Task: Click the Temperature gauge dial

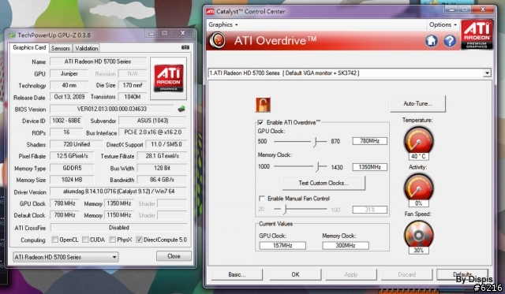Action: coord(418,140)
